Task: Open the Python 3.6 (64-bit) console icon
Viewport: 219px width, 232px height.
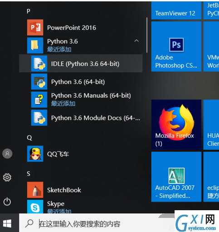Action: 39,82
